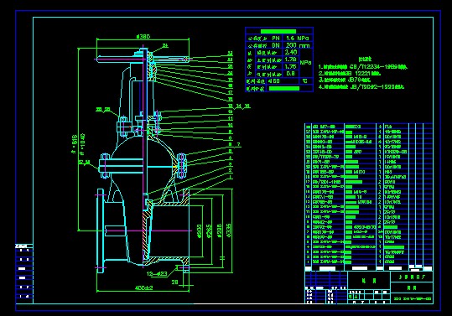This screenshot has height=316, width=452.
Task: Click the green bar atop specification table
Action: pyautogui.click(x=278, y=31)
